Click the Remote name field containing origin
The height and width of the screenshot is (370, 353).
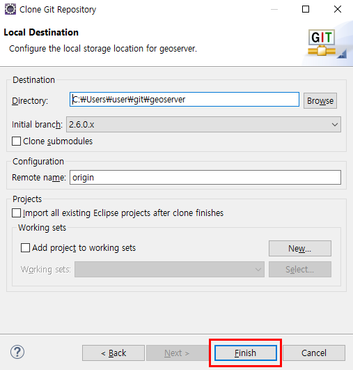click(205, 178)
